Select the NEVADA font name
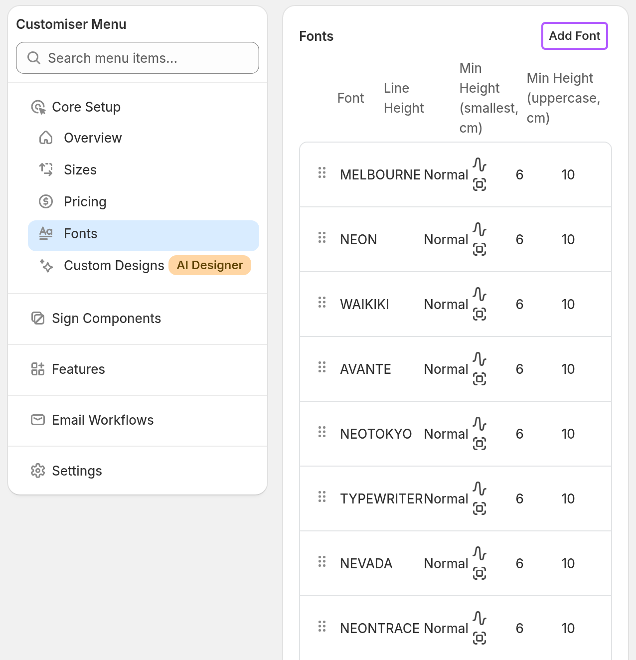 click(x=366, y=564)
